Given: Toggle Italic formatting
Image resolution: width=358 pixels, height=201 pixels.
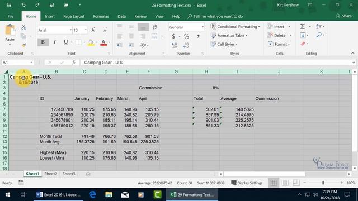Looking at the screenshot, I should coord(55,42).
